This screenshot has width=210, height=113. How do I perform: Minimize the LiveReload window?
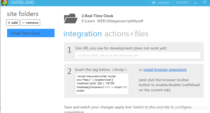point(195,3)
